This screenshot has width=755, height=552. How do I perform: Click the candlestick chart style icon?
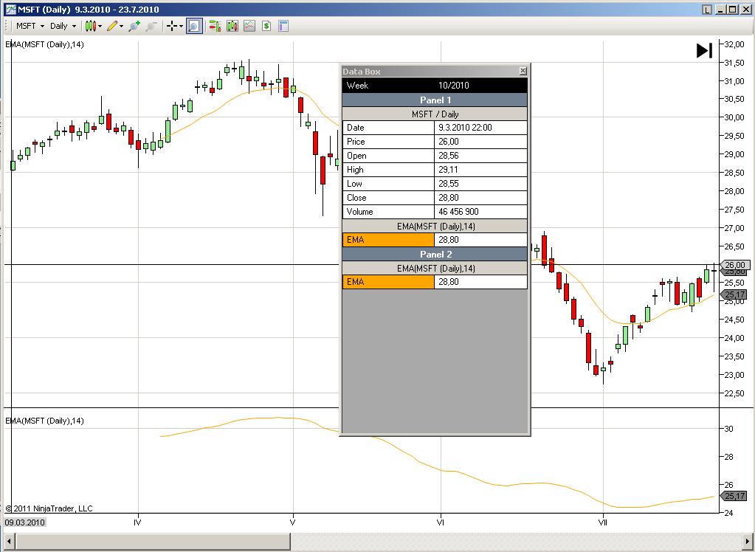(x=91, y=26)
